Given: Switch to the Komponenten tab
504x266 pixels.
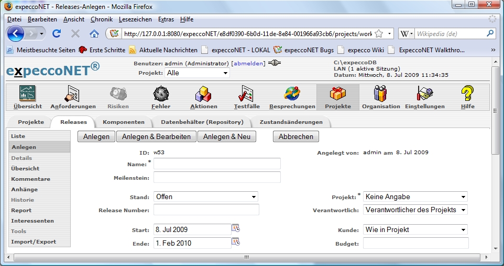Looking at the screenshot, I should pyautogui.click(x=123, y=122).
